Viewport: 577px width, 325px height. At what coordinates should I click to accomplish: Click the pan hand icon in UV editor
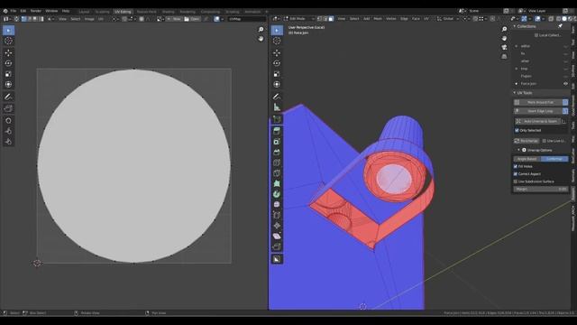point(261,38)
